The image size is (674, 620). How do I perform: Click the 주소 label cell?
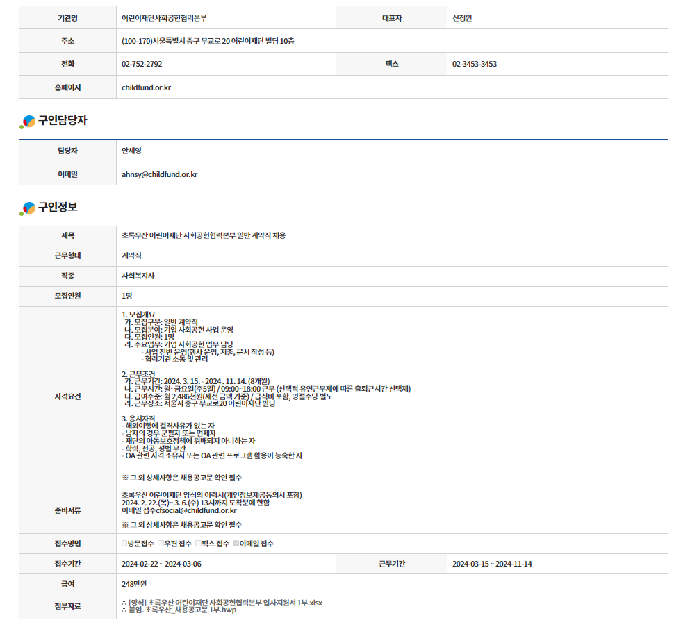tap(68, 41)
